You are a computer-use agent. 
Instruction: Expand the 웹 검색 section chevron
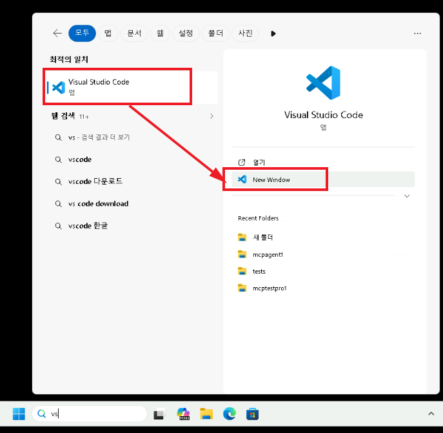click(212, 116)
